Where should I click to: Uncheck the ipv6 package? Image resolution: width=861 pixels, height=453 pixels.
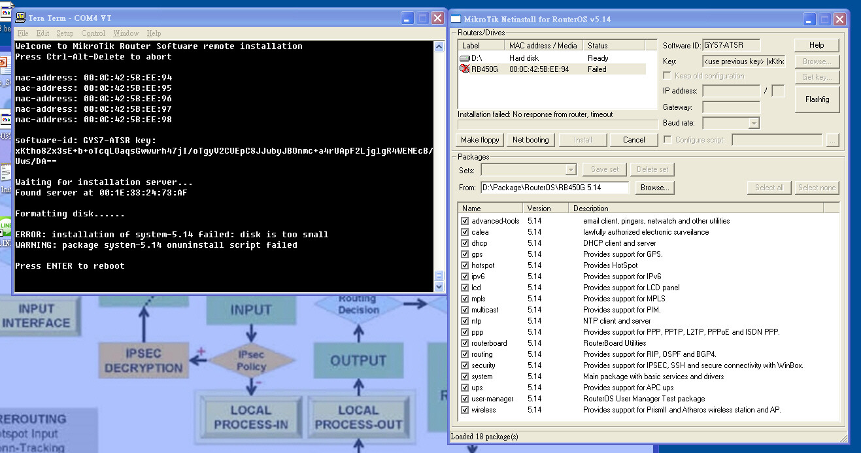point(465,277)
